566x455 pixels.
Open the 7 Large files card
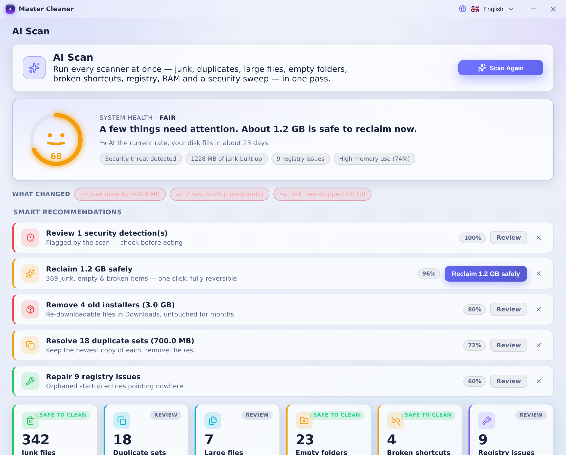click(237, 430)
